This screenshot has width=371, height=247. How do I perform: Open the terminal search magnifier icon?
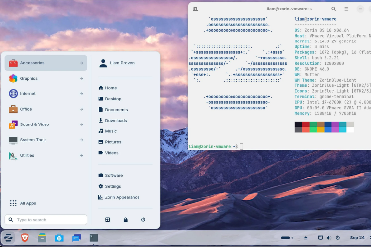[333, 9]
